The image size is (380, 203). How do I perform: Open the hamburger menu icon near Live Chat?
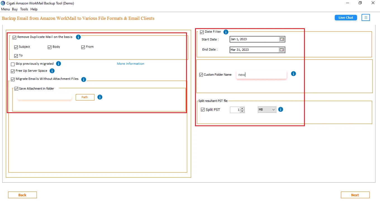366,18
